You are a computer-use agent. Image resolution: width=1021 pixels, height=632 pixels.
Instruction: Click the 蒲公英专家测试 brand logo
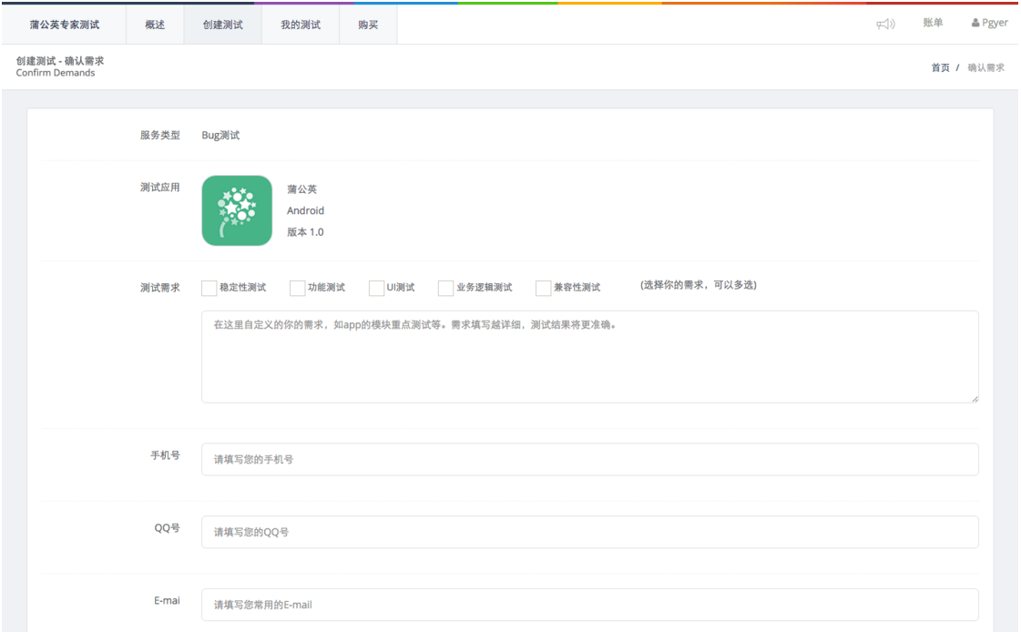point(64,25)
